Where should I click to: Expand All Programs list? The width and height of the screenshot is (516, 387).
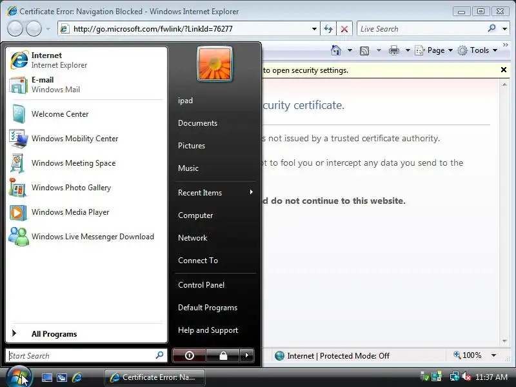tap(86, 333)
